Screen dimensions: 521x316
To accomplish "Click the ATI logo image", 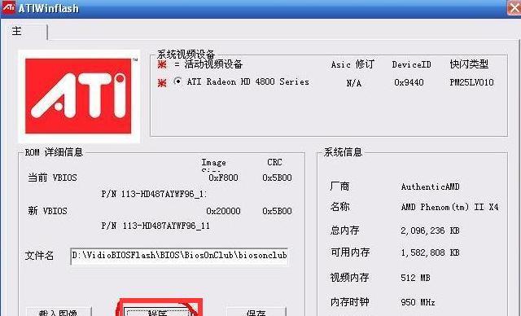I will [x=79, y=96].
